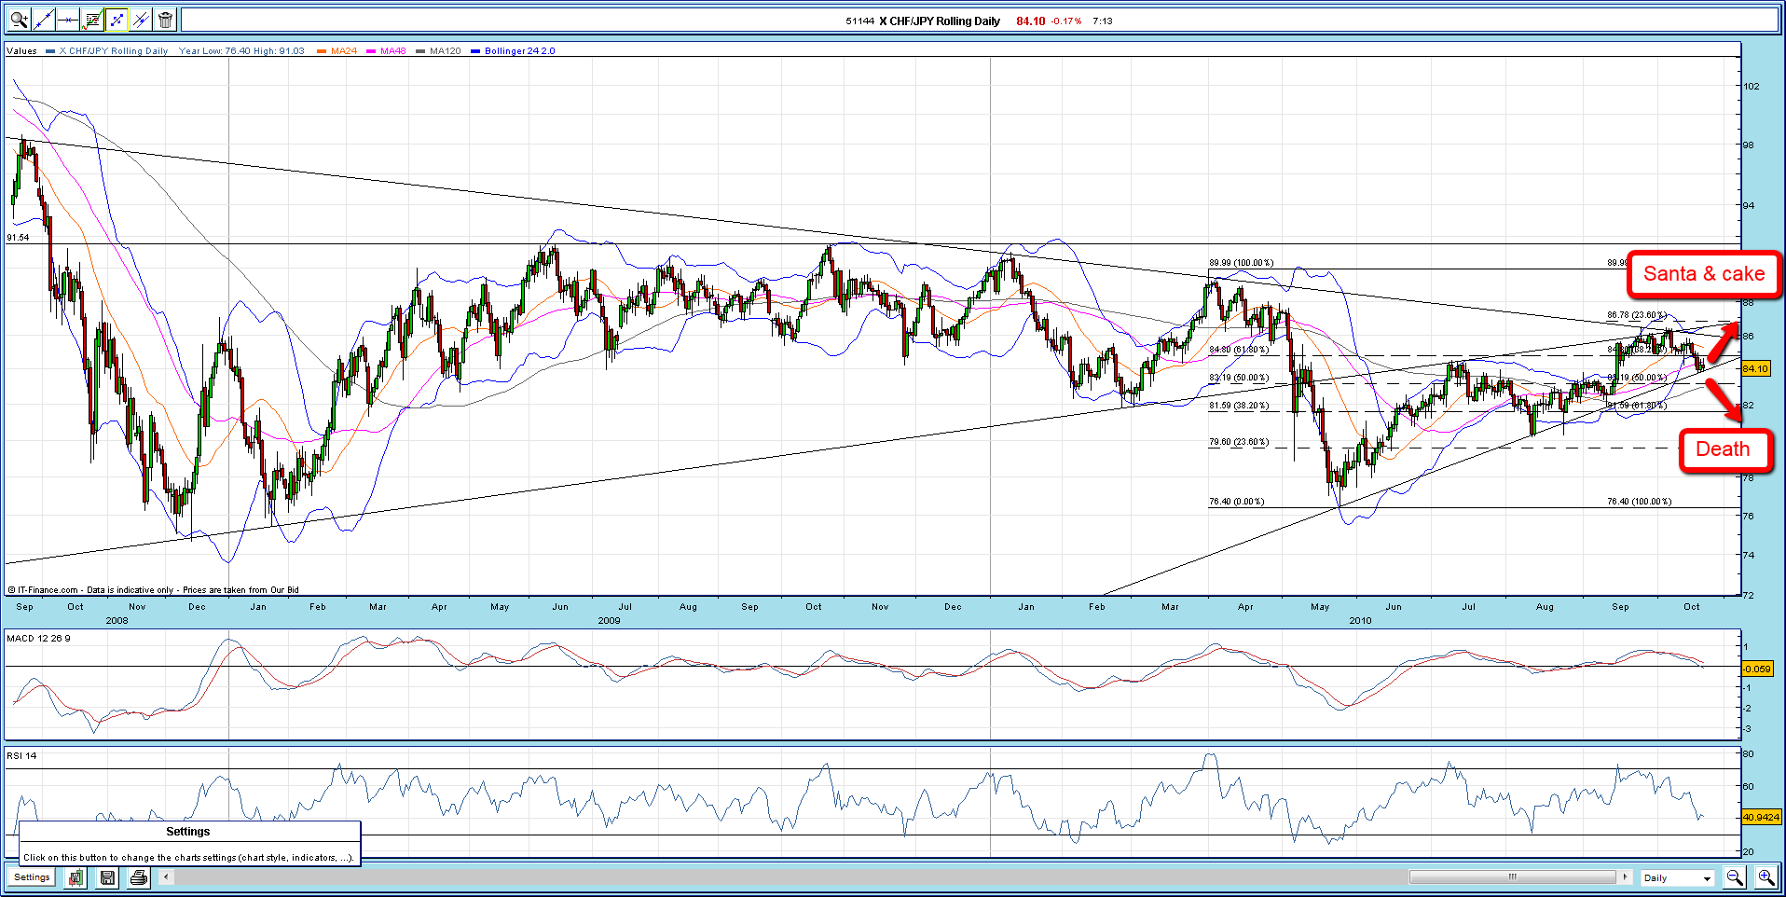Open chart Settings button
This screenshot has width=1786, height=897.
[32, 877]
